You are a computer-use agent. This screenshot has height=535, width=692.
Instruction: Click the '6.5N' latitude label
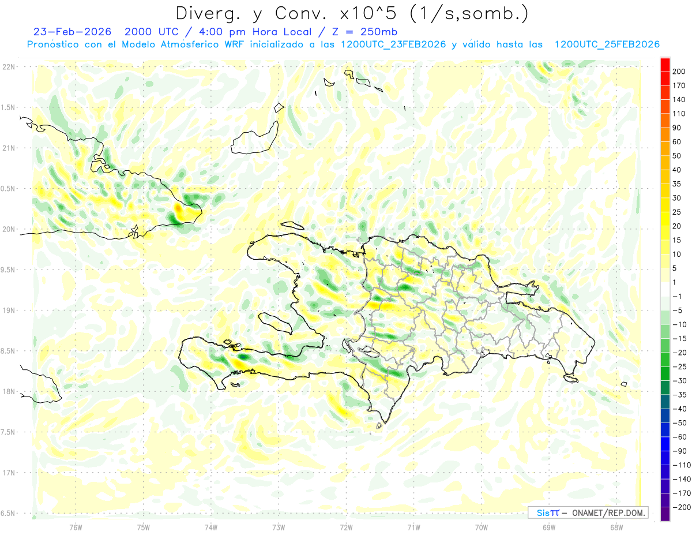coord(9,513)
